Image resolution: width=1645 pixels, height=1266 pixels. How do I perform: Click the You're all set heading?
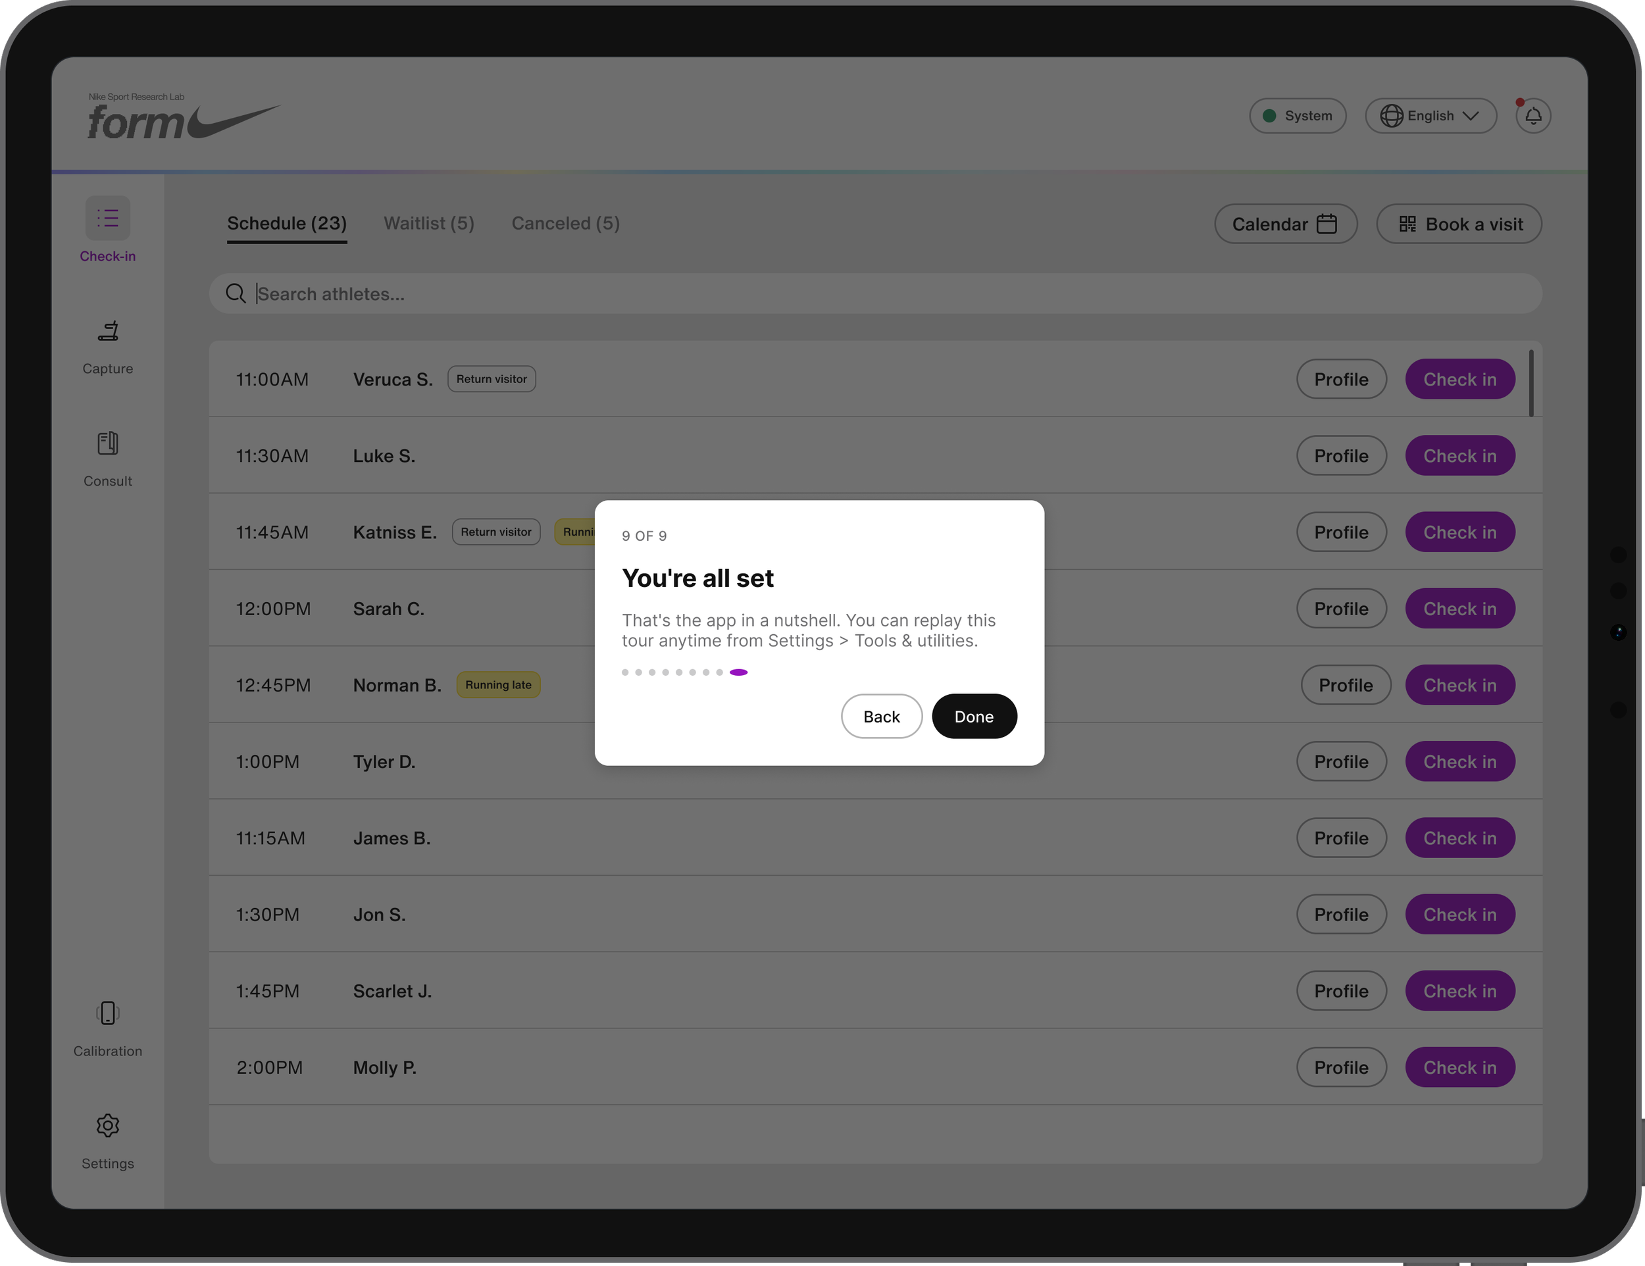click(x=697, y=578)
